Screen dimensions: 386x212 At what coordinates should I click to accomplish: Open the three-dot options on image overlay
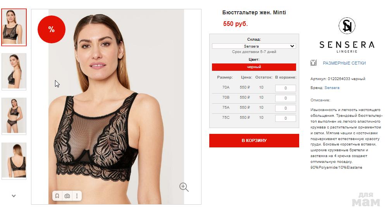coord(77,196)
